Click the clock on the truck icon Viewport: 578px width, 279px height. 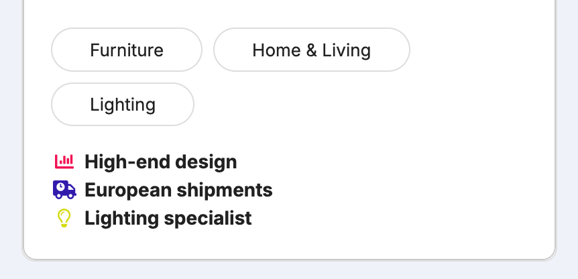60,187
